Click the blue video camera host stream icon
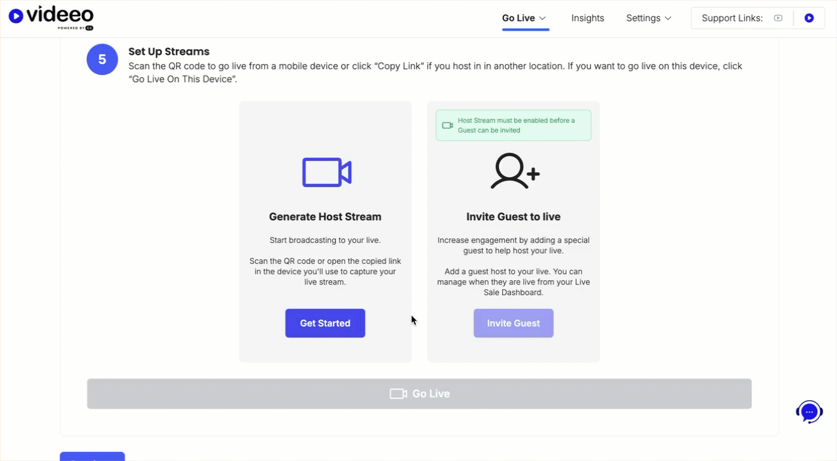This screenshot has width=837, height=461. [x=326, y=172]
